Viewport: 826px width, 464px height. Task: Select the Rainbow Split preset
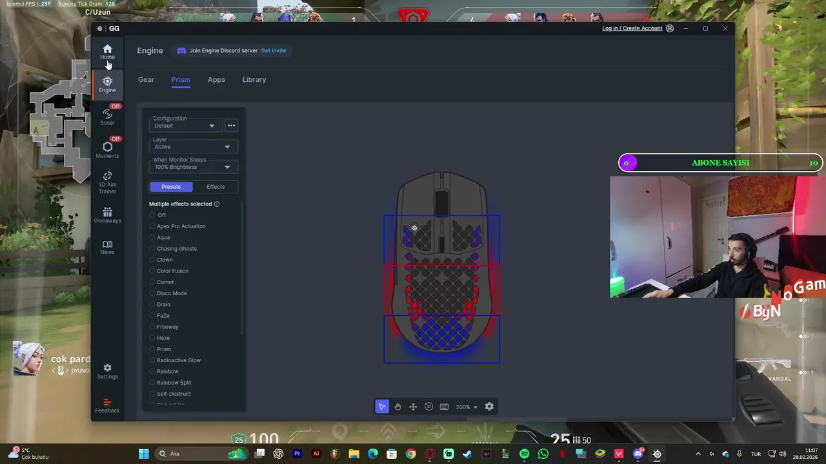[170, 383]
